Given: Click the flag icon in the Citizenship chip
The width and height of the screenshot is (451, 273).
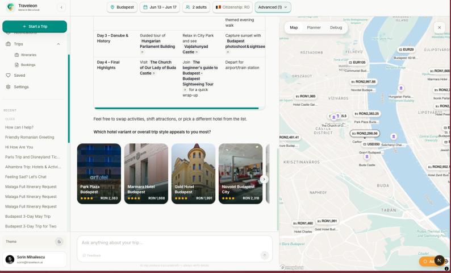Looking at the screenshot, I should click(218, 7).
